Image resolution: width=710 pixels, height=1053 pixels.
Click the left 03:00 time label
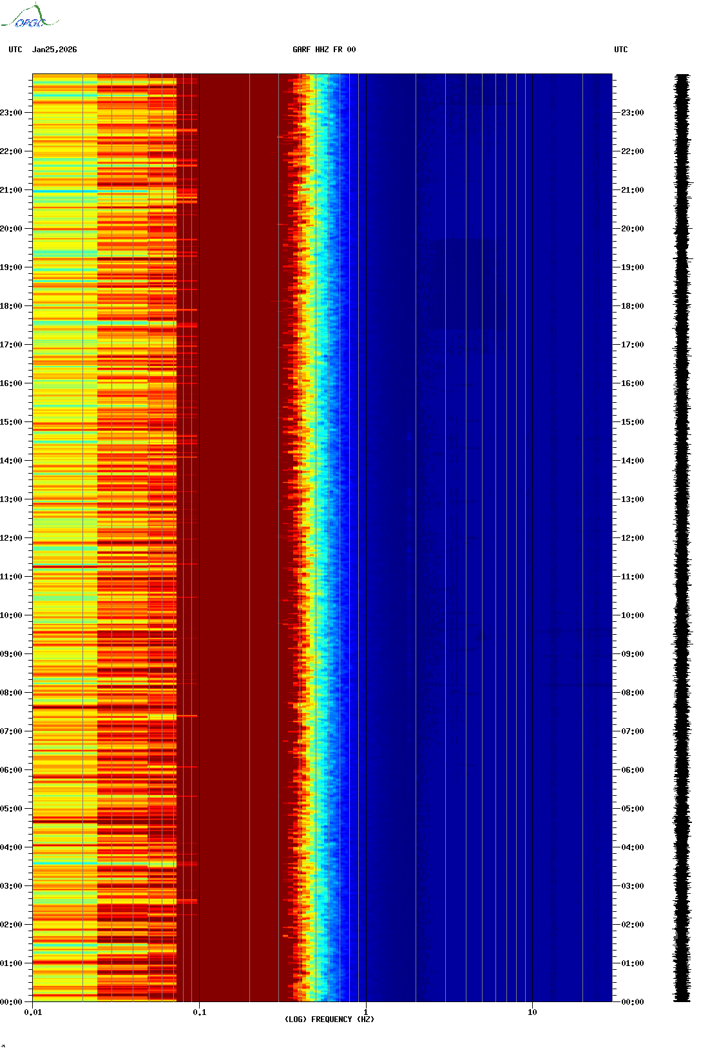tap(11, 886)
